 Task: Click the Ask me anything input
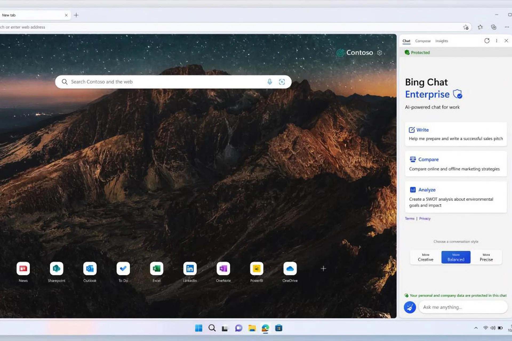tap(463, 307)
